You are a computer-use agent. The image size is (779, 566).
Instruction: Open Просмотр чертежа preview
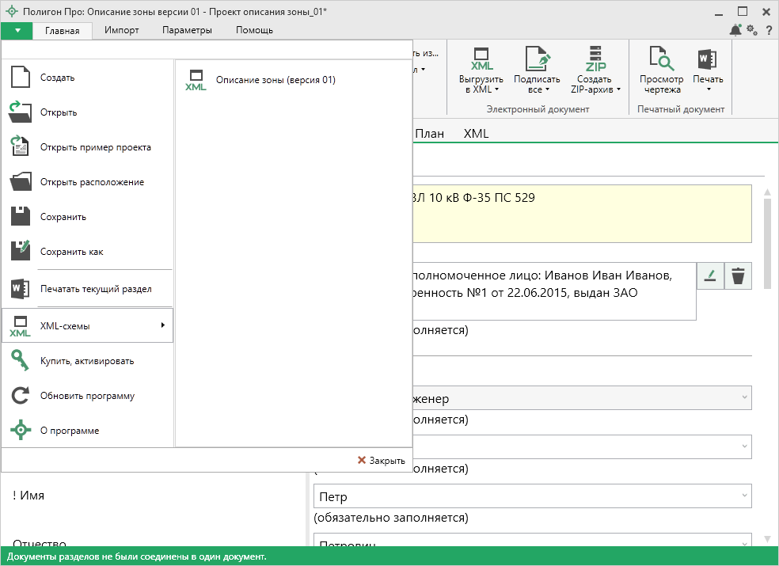[661, 70]
